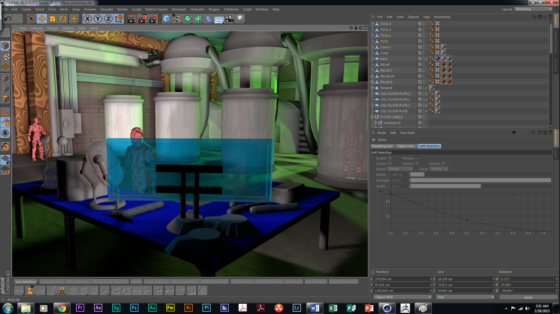Click the Undo arrow icon

coord(8,19)
